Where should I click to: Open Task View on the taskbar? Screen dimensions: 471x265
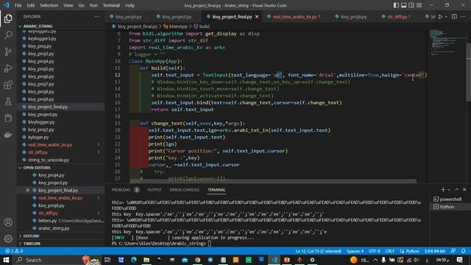[x=107, y=260]
